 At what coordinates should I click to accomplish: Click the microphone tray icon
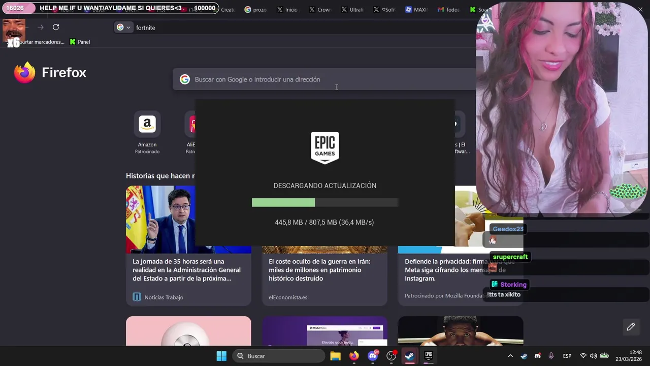click(x=551, y=356)
